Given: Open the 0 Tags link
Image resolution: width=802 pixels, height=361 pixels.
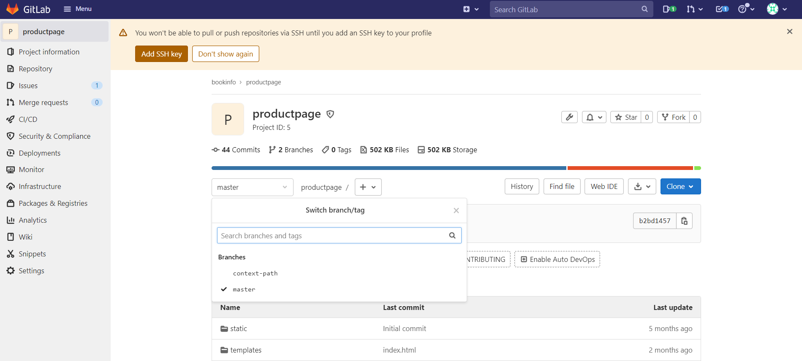Looking at the screenshot, I should click(337, 150).
